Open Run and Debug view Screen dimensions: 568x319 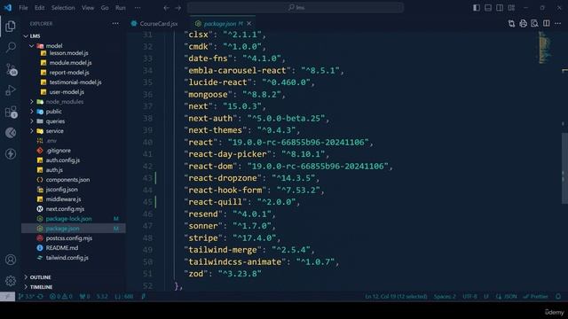[11, 90]
